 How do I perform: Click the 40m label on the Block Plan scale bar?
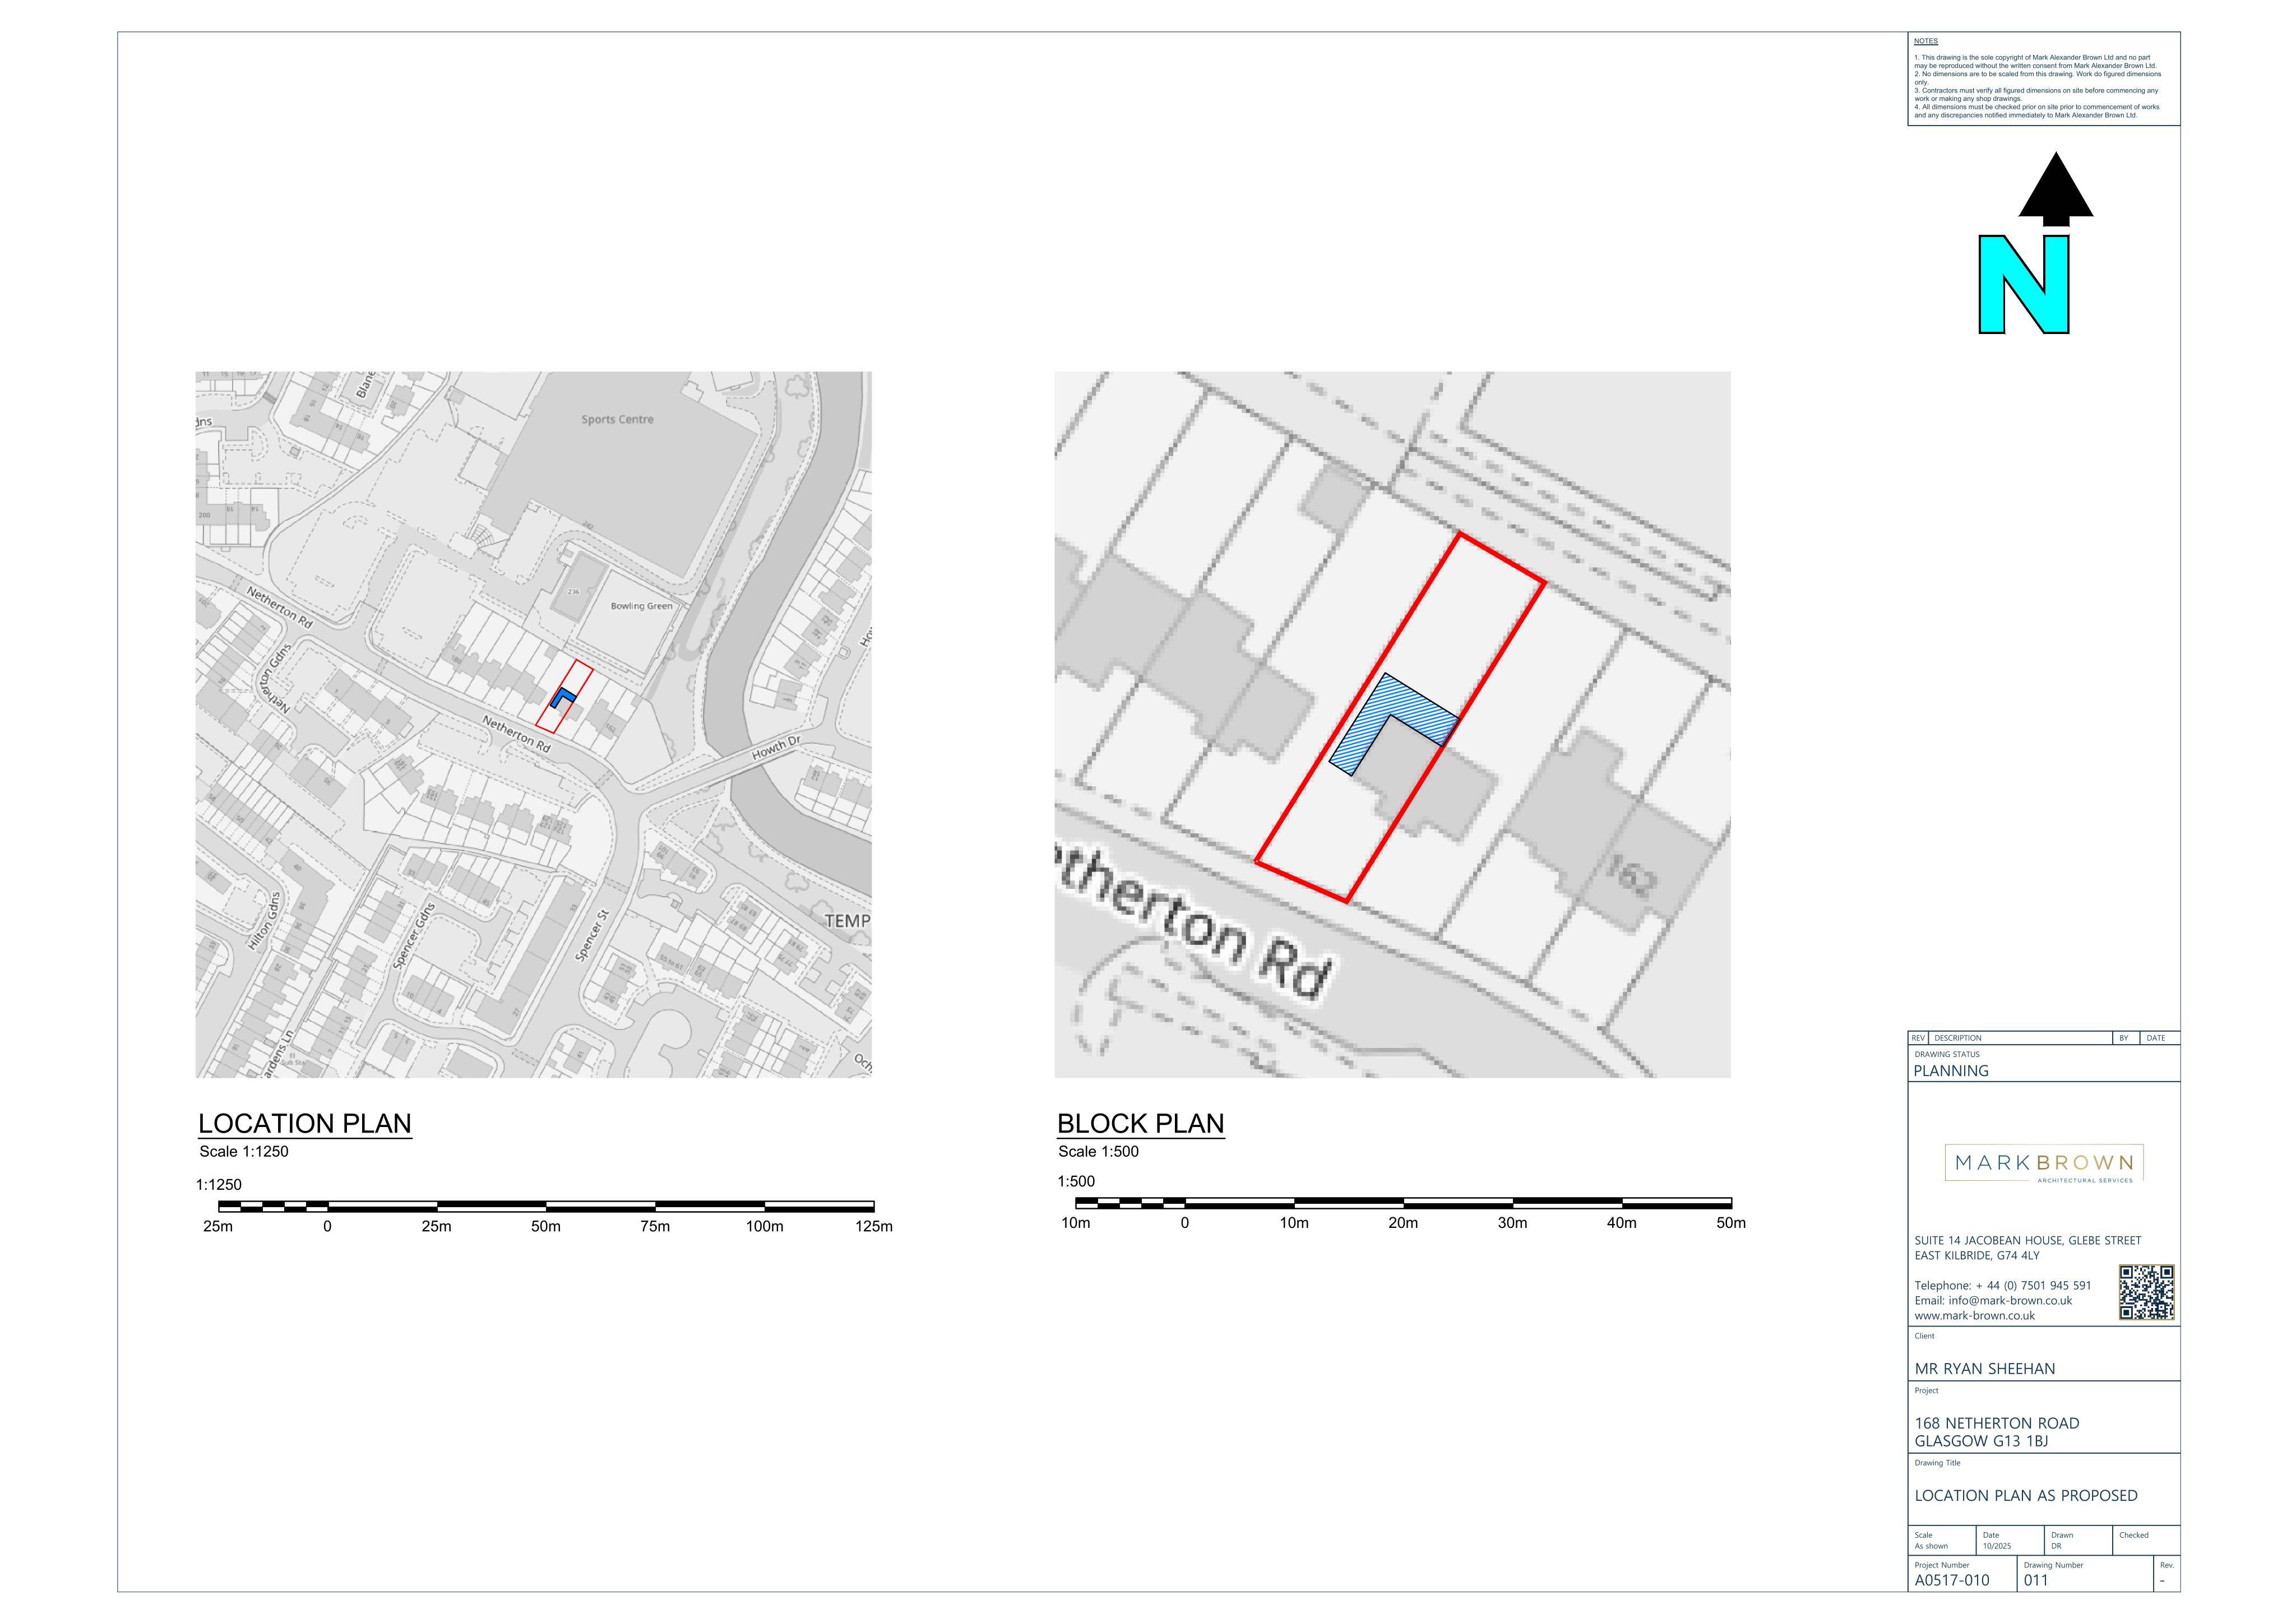[1622, 1223]
